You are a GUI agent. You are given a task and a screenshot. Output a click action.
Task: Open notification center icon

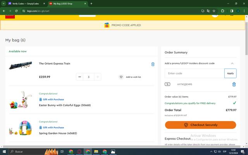(x=243, y=152)
